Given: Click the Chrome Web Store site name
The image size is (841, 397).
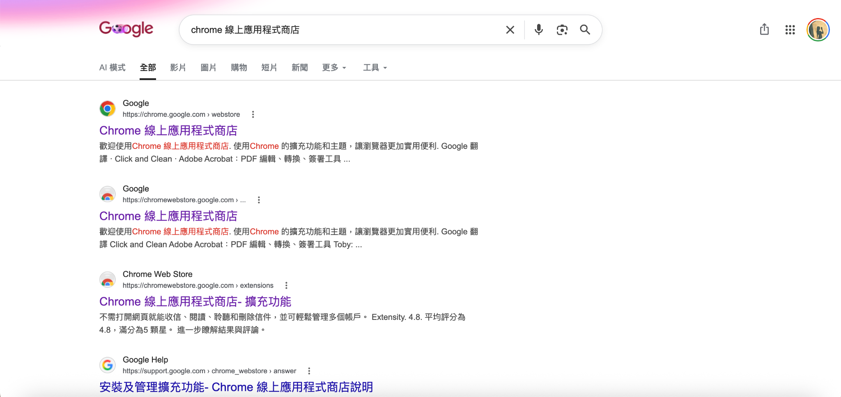Looking at the screenshot, I should tap(158, 274).
